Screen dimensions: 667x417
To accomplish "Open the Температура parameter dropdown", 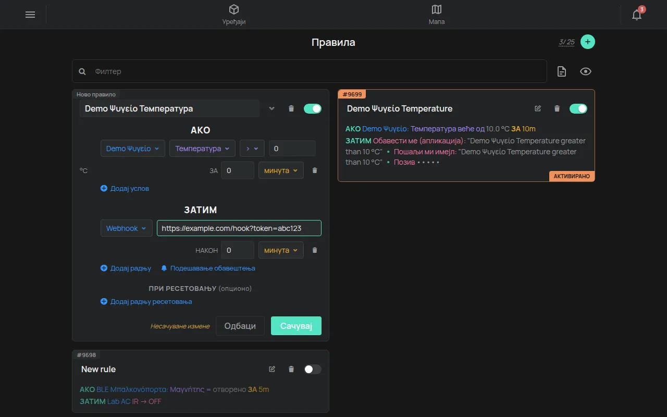I will (202, 149).
